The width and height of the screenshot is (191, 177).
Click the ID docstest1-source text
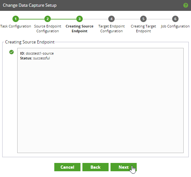tap(37, 53)
